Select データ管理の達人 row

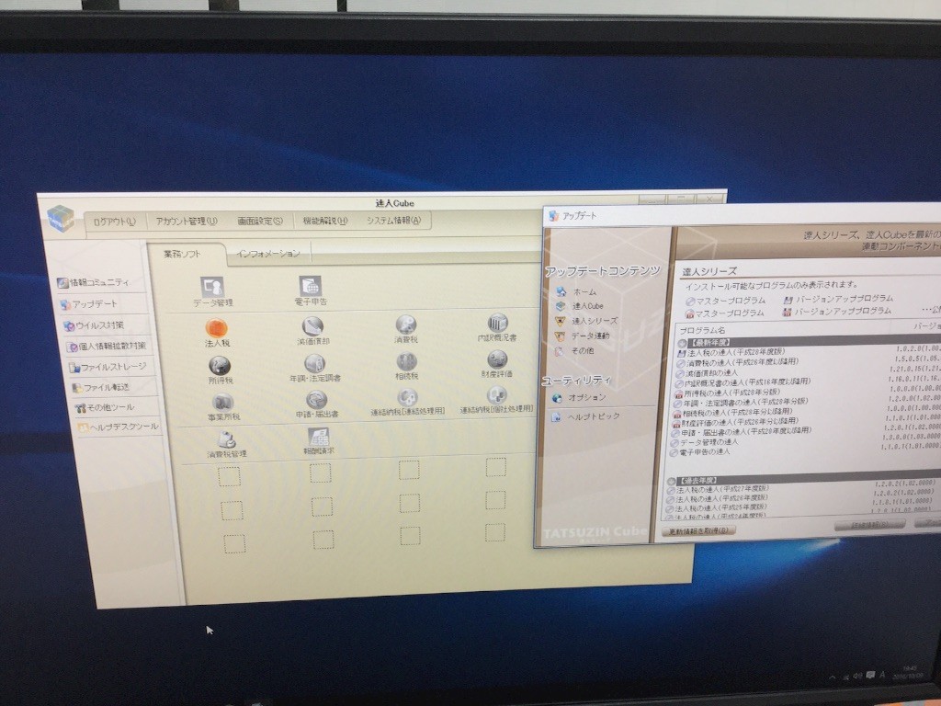click(x=705, y=442)
